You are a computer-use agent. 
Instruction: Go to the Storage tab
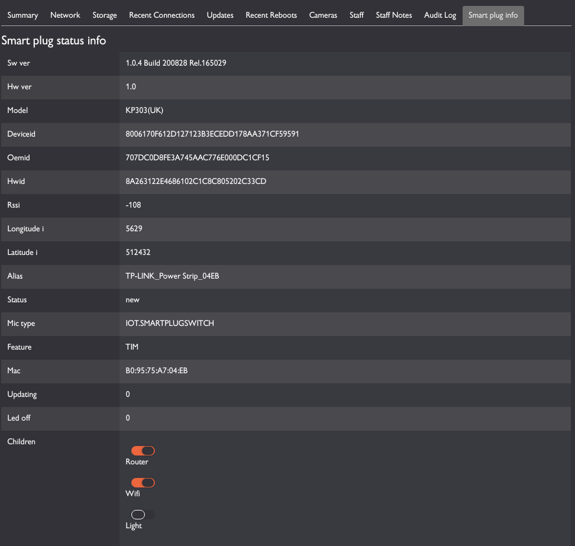[105, 15]
